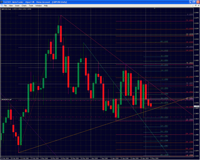The image size is (200, 160).
Task: Close the GBPUSD chart child window
Action: coord(198,6)
